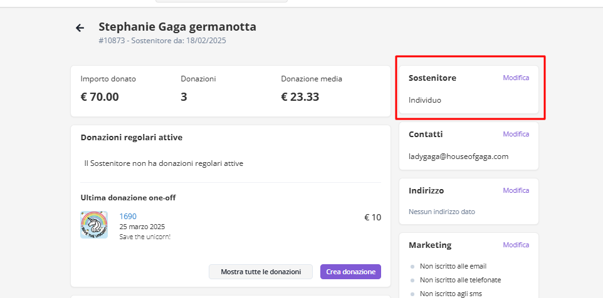
Task: Click the Nessun indirizzo dato text
Action: (441, 212)
